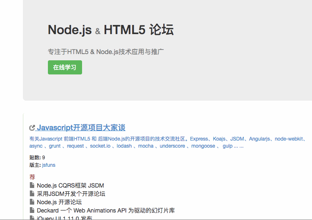Click the external-link icon beside Javascript开源项目大家谈
The height and width of the screenshot is (220, 312).
(32, 128)
